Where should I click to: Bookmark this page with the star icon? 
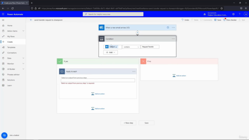tap(221, 9)
